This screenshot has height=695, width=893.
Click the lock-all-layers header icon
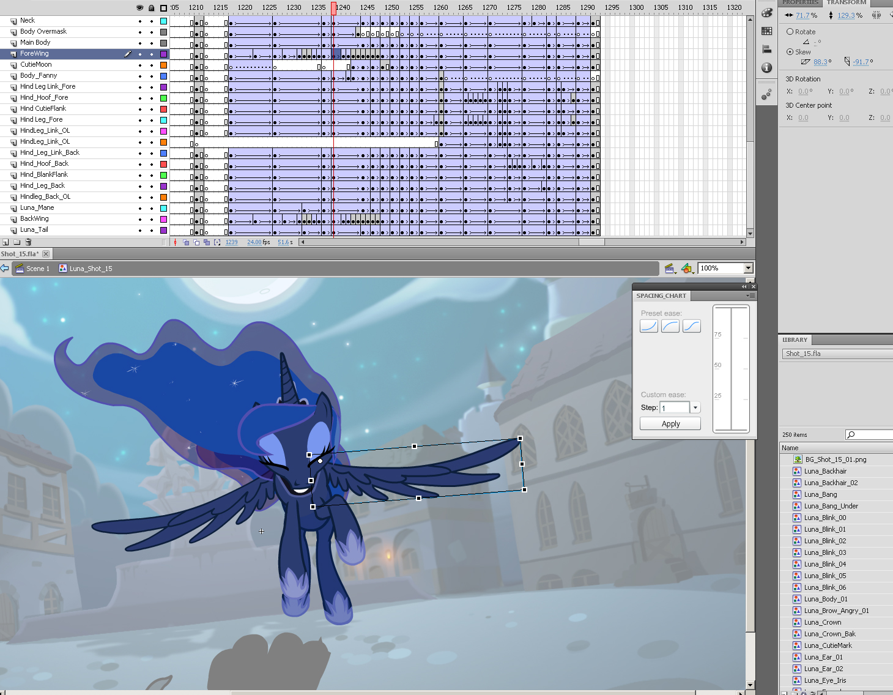[152, 8]
